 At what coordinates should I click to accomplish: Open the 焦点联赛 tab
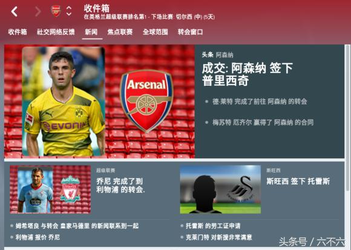pyautogui.click(x=120, y=32)
